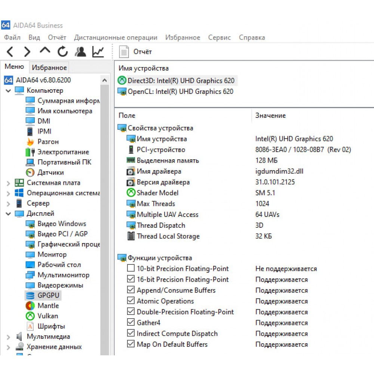This screenshot has height=374, width=374.
Task: Collapse the Компьютер tree node
Action: (8, 91)
